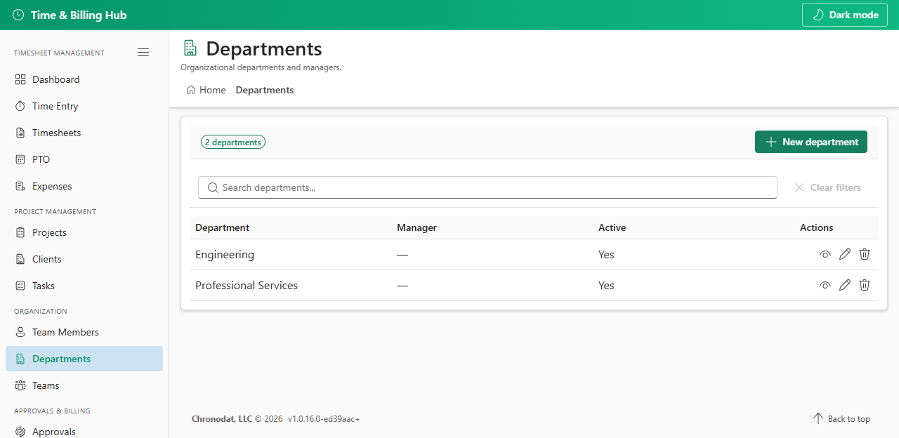Click the Professional Services department name
899x438 pixels.
point(247,286)
